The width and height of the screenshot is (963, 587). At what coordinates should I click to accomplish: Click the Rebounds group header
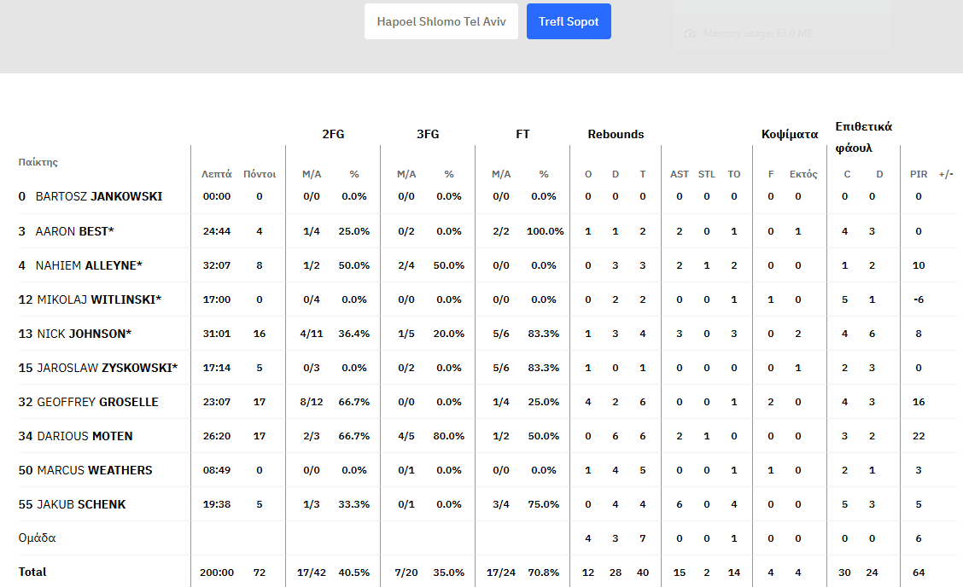pyautogui.click(x=616, y=134)
